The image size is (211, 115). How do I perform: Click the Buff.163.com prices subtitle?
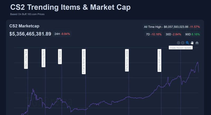[27, 14]
